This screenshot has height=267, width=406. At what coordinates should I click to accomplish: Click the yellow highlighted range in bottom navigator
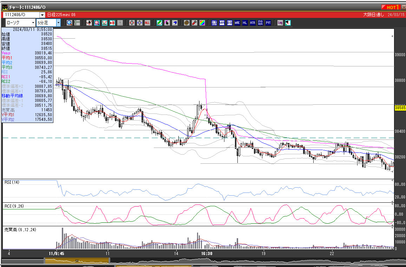77,261
